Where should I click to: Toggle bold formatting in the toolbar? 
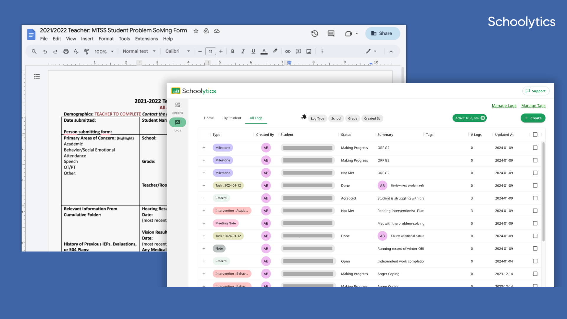[x=233, y=51]
